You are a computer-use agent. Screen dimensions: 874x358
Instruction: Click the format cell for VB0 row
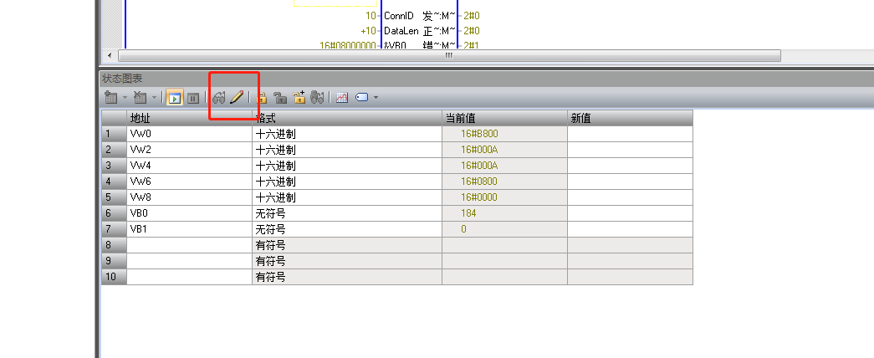click(346, 213)
